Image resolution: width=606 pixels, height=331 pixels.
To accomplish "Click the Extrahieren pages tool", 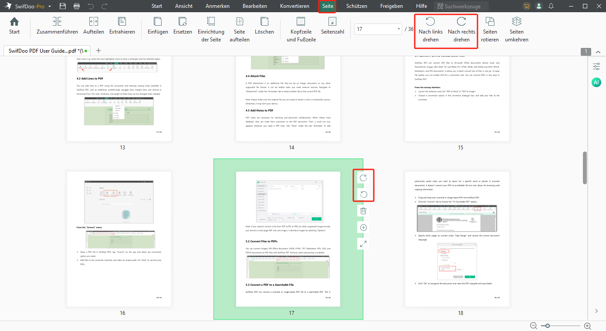I will [122, 26].
